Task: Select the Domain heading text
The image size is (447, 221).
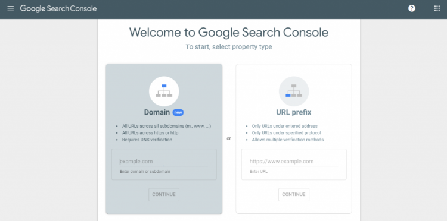Action: (x=157, y=112)
